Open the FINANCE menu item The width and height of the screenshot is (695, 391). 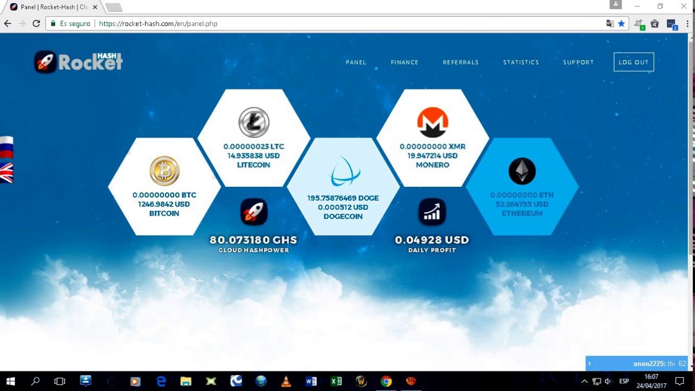pyautogui.click(x=405, y=62)
